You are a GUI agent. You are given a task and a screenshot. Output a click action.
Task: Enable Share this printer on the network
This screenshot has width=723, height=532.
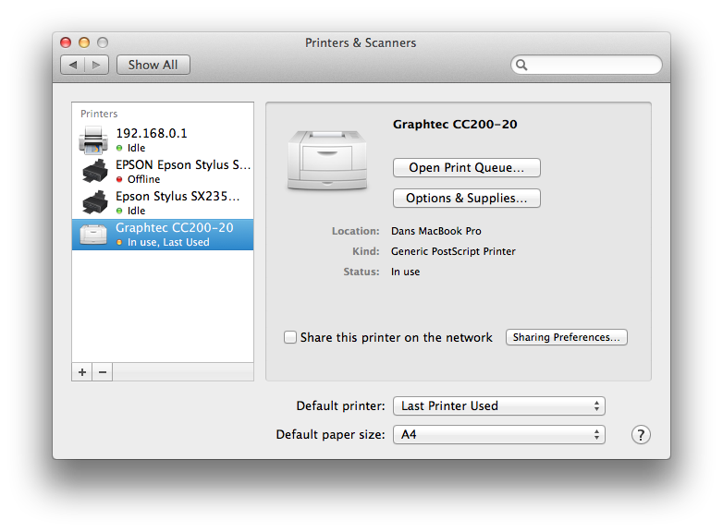point(290,337)
